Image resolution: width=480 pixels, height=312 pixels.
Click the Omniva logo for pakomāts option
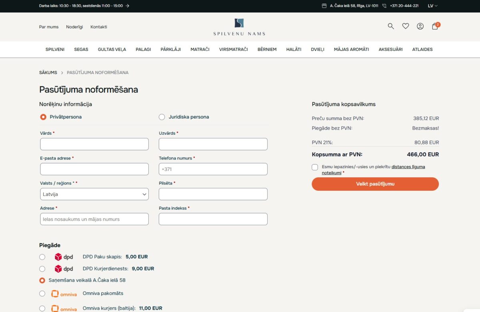tap(64, 293)
